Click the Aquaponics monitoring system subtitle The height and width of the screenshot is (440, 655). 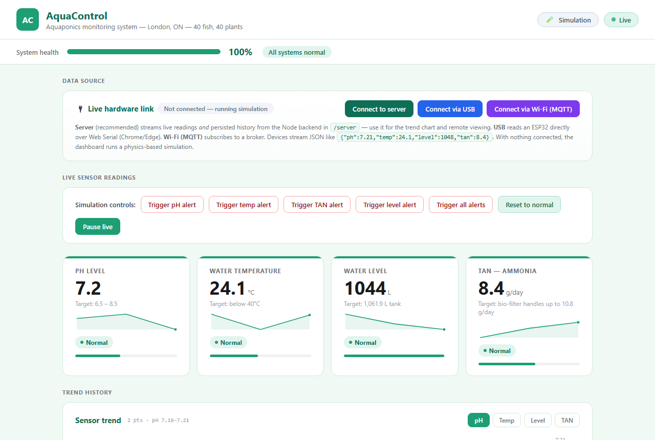pyautogui.click(x=144, y=27)
